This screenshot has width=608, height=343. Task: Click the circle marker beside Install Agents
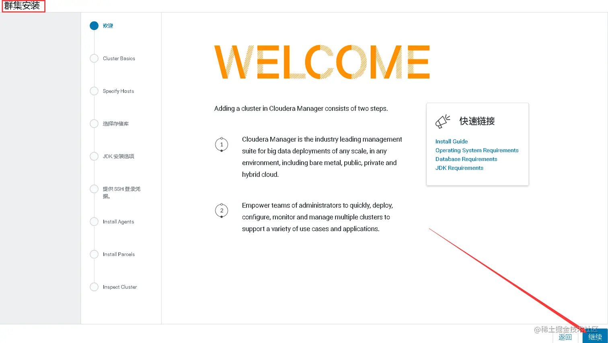click(94, 221)
